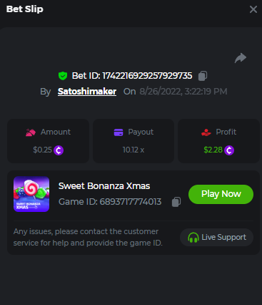This screenshot has height=305, width=262.
Task: Click the green verified shield icon
Action: [x=63, y=76]
